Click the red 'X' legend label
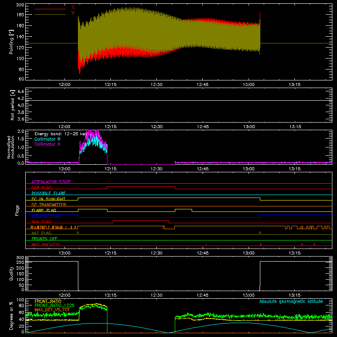This screenshot has width=337, height=337. [73, 7]
